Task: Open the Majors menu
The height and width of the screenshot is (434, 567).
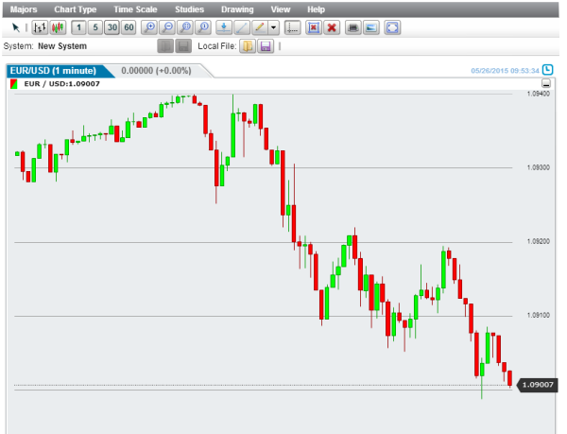Action: point(24,9)
